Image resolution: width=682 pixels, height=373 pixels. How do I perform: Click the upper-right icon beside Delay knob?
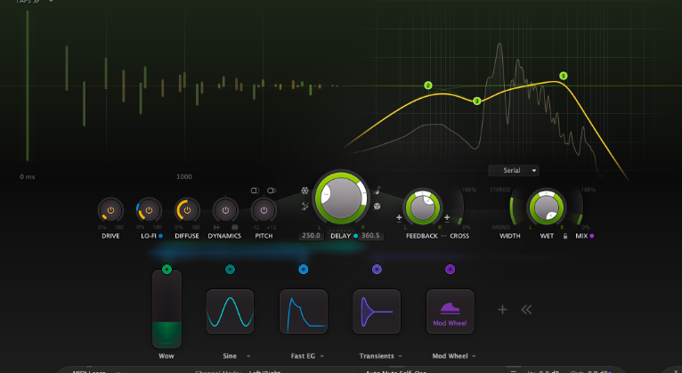[x=378, y=191]
